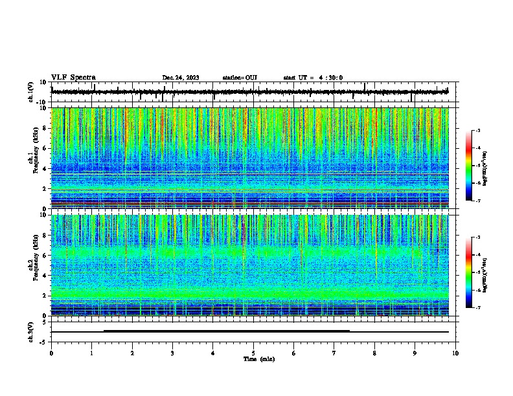Click the "8" tick on ch.2 frequency axis

(x=45, y=236)
